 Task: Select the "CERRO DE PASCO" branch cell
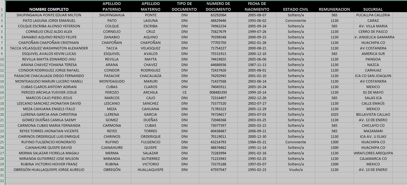pos(373,31)
